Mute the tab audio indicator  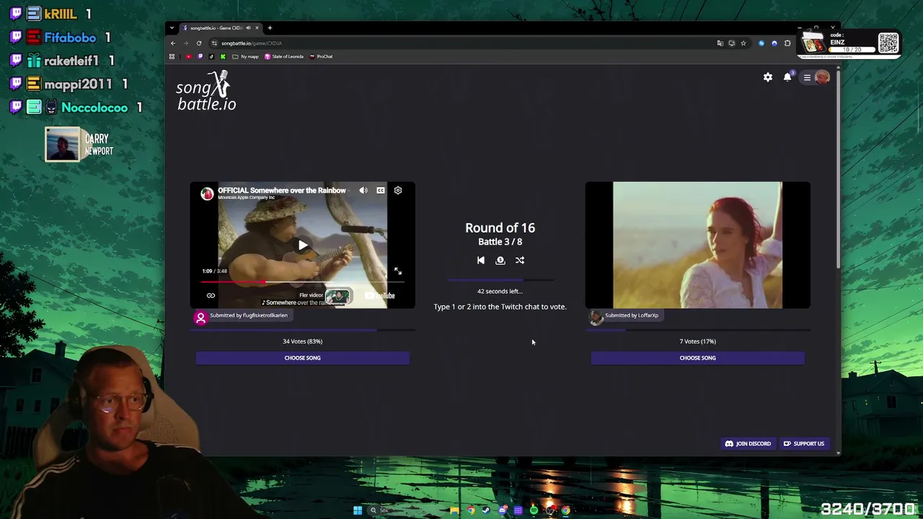(248, 28)
